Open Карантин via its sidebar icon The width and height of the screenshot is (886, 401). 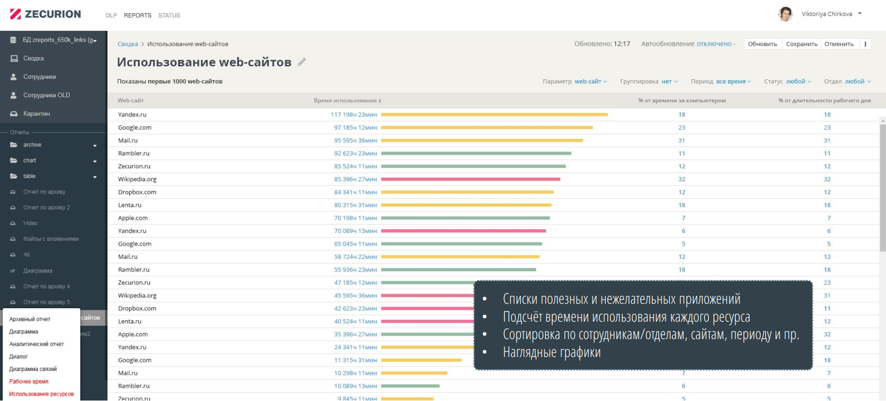coord(14,114)
